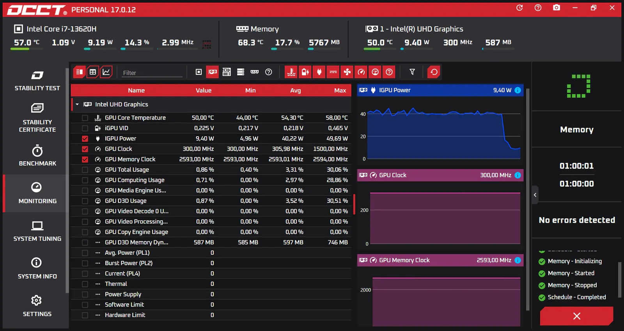Collapse the Intel UHD Graphics group
Image resolution: width=624 pixels, height=331 pixels.
coord(77,104)
